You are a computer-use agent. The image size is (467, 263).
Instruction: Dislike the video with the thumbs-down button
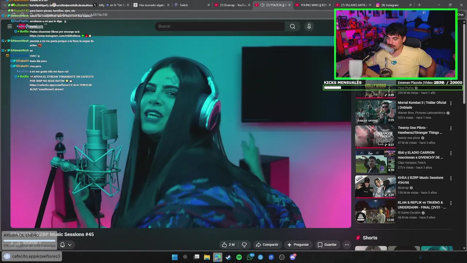pyautogui.click(x=244, y=245)
